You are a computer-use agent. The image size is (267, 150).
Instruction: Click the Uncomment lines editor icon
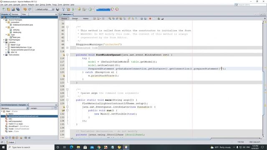(x=162, y=18)
